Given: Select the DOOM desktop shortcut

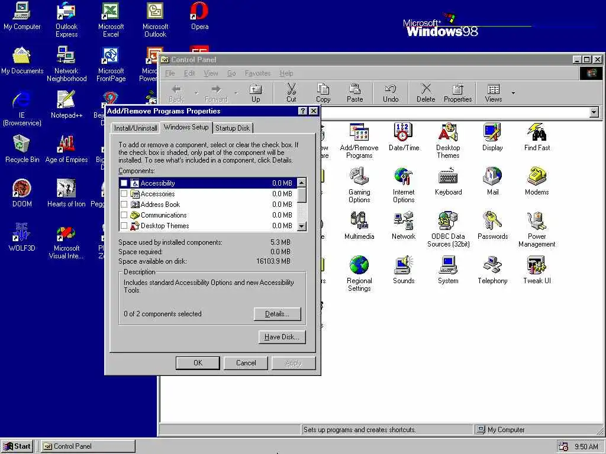Looking at the screenshot, I should point(22,193).
